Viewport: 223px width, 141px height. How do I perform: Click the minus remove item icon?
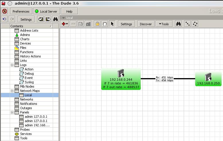[x=73, y=24]
